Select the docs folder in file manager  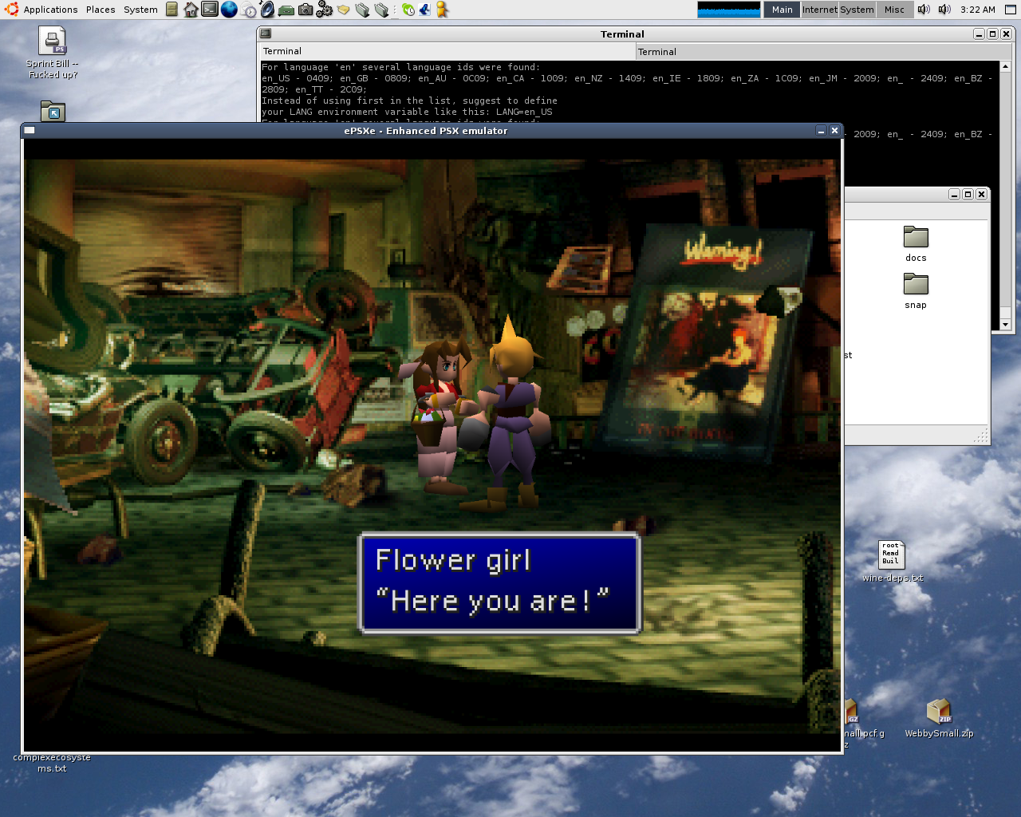tap(916, 243)
